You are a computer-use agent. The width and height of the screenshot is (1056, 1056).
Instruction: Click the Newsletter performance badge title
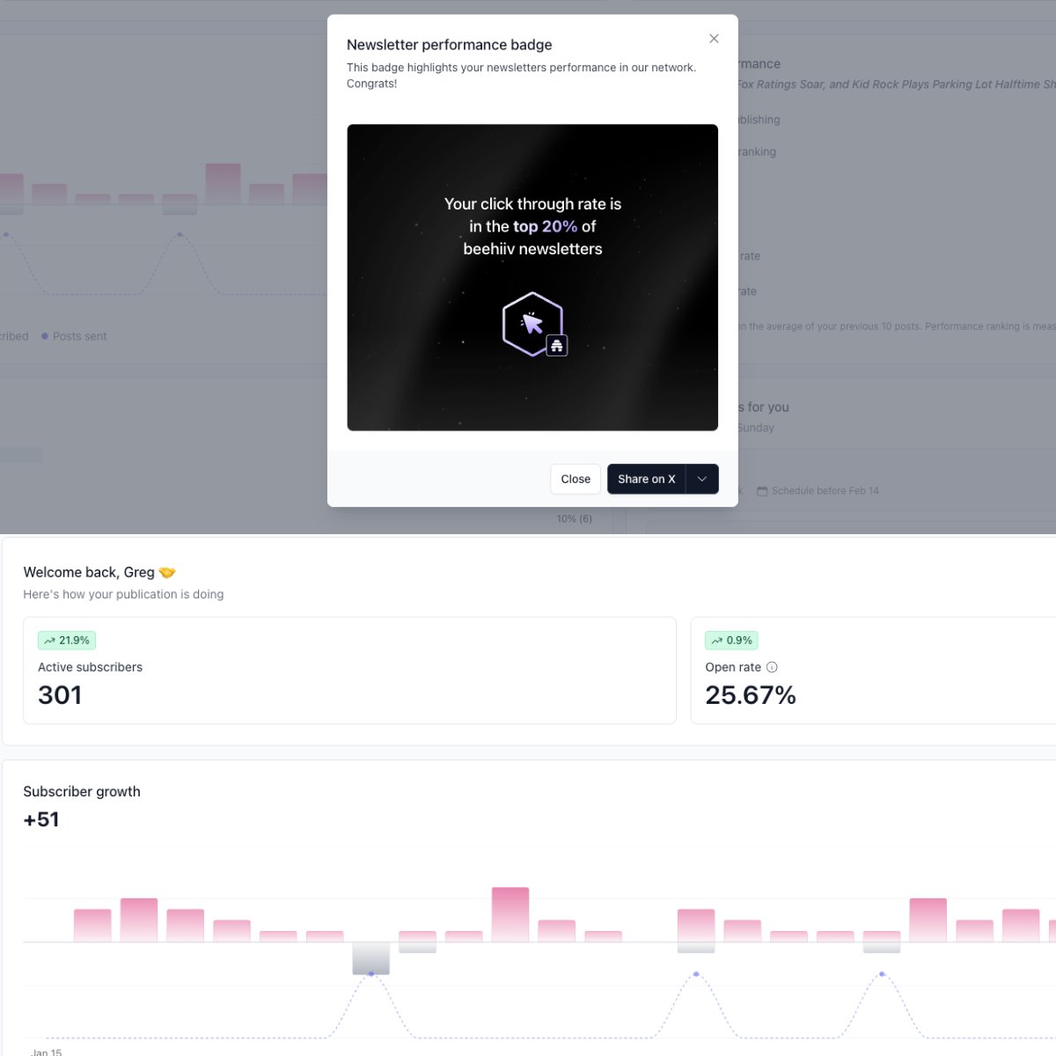pyautogui.click(x=450, y=45)
